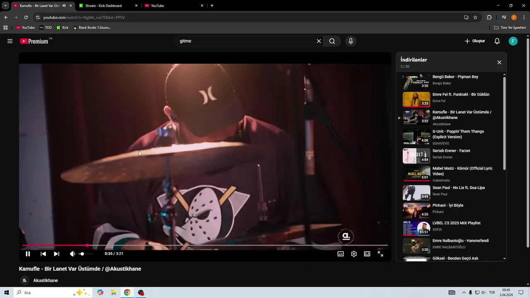Toggle subtitles on the video player
This screenshot has width=530, height=298.
(341, 254)
